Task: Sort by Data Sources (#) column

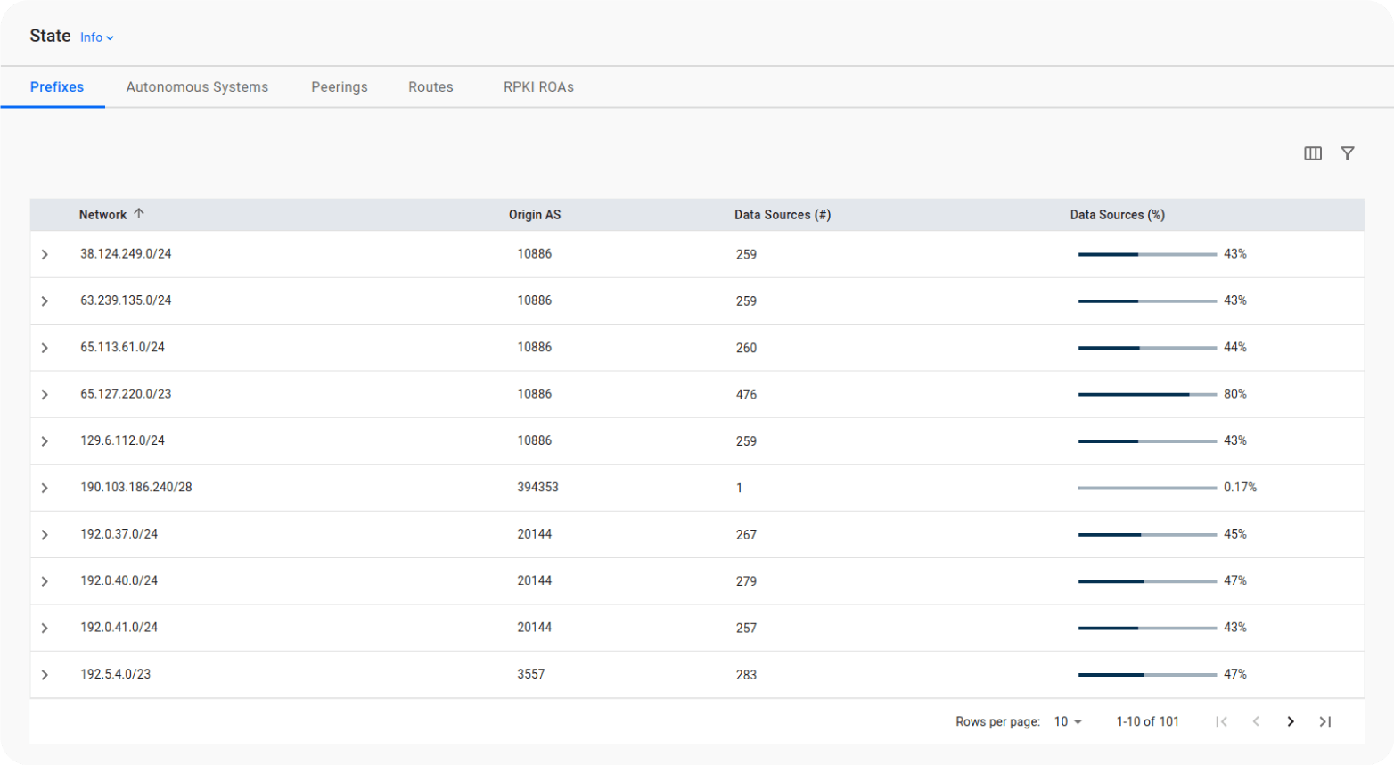Action: pyautogui.click(x=782, y=215)
